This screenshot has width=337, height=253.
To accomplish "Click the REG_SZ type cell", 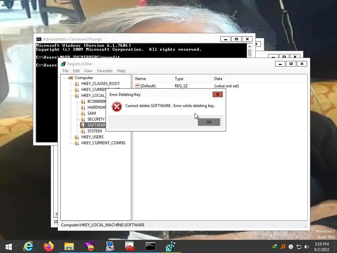I will point(181,86).
